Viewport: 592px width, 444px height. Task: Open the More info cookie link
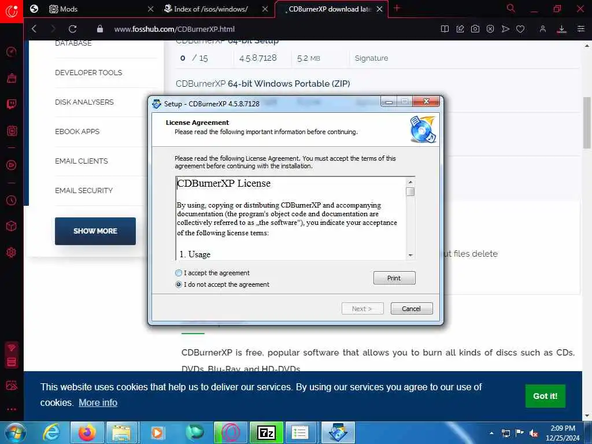[x=98, y=402]
